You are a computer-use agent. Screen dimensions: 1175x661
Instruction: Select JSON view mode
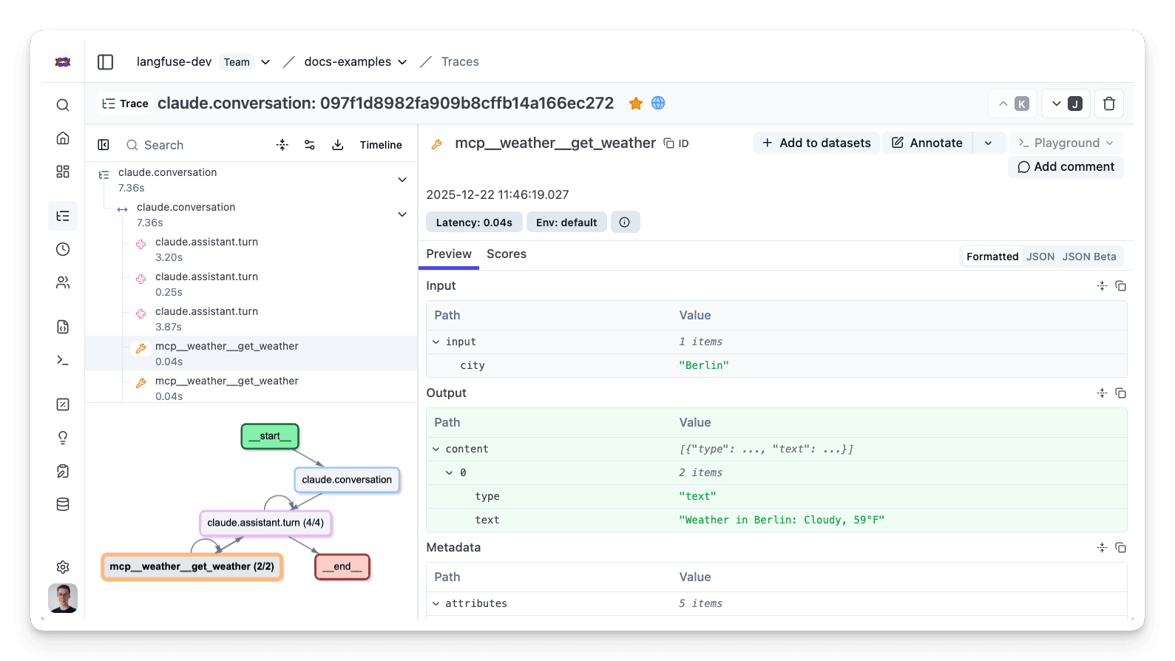pyautogui.click(x=1040, y=257)
